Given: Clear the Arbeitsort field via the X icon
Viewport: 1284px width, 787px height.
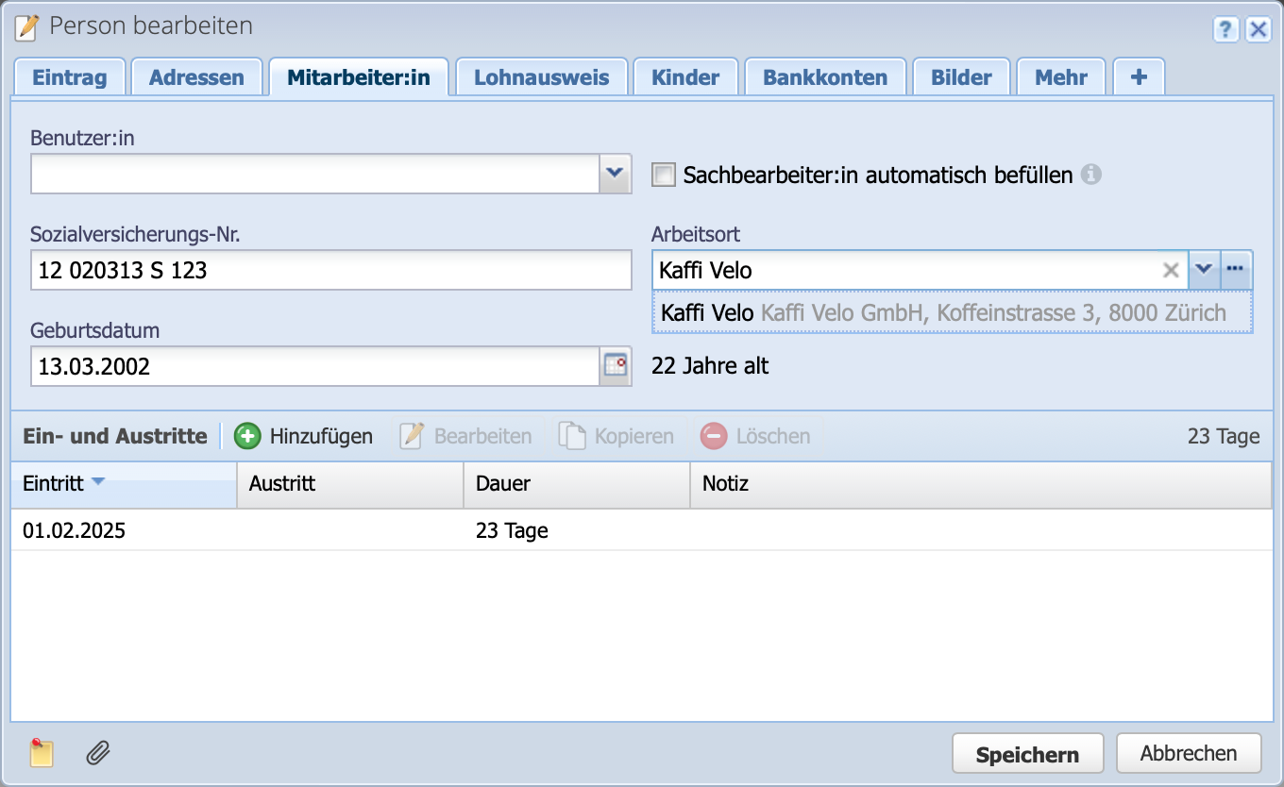Looking at the screenshot, I should click(x=1172, y=270).
